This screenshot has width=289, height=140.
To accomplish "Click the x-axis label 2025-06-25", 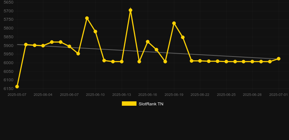I will [x=226, y=95].
